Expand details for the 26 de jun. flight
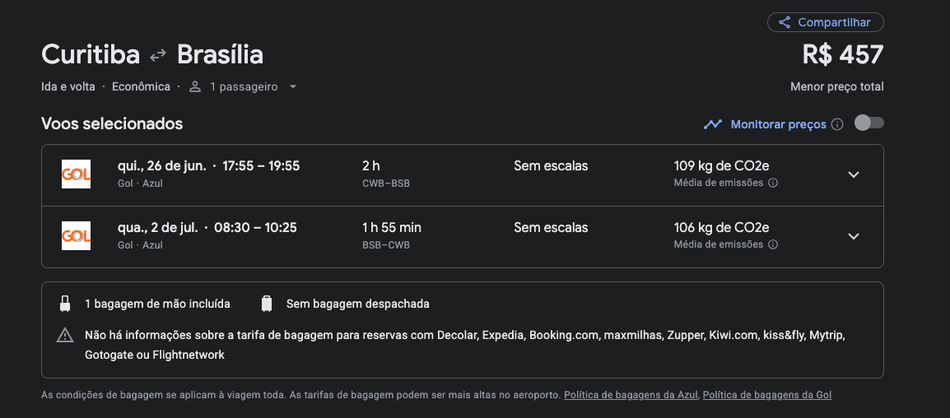This screenshot has width=950, height=418. (x=854, y=174)
